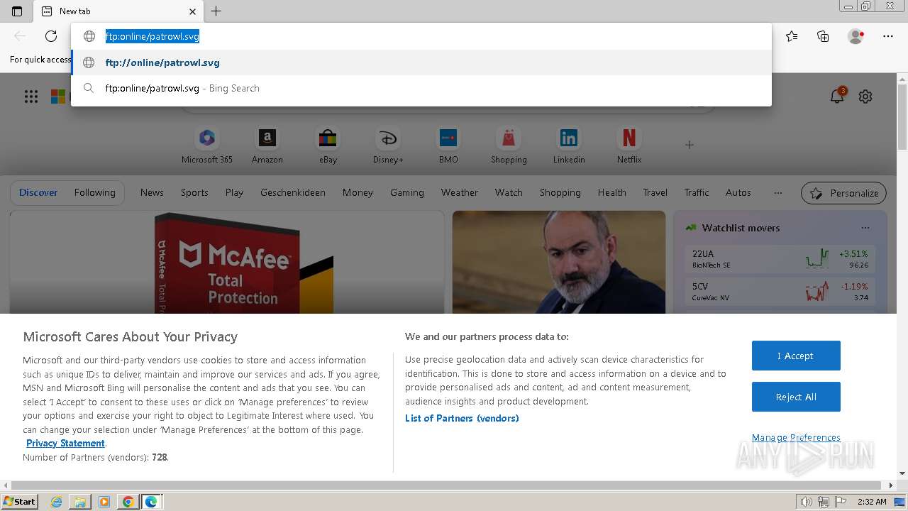Open Edge Settings and more menu
The width and height of the screenshot is (908, 511).
pyautogui.click(x=888, y=36)
